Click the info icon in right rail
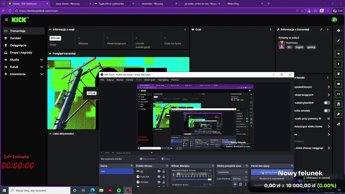 [339, 31]
